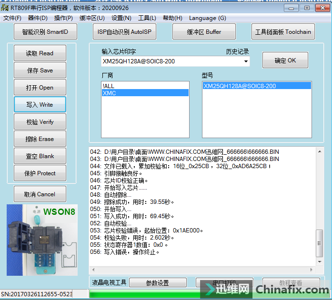Click the 擦除 Erase button
This screenshot has height=301, width=332.
[40, 139]
